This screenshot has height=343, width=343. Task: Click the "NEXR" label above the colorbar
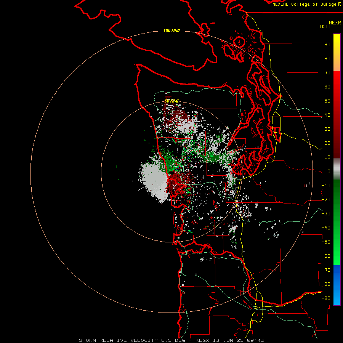point(335,23)
